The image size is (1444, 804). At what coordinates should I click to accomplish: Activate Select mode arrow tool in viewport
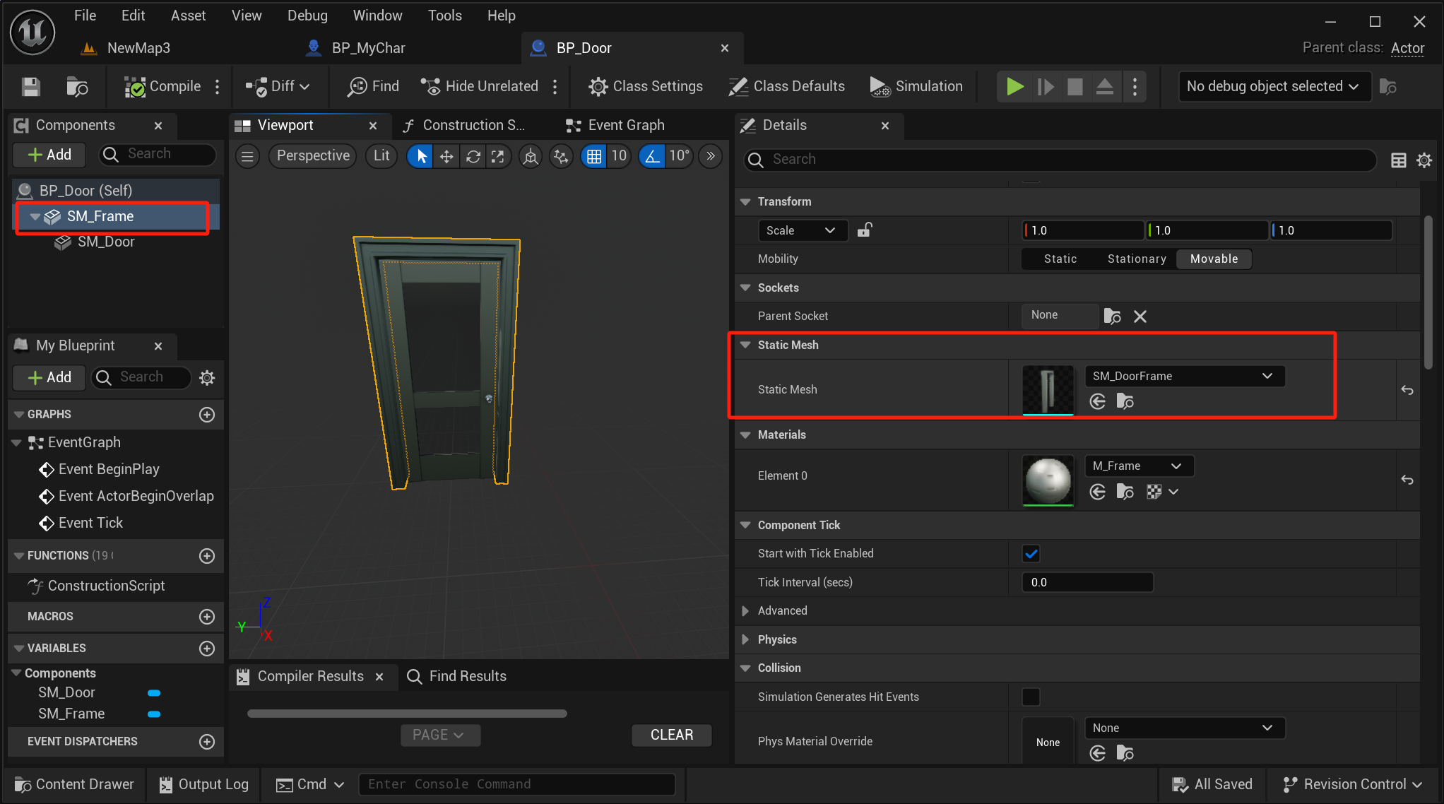[x=421, y=156]
